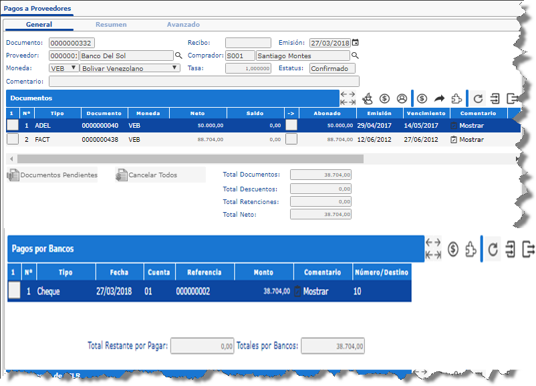
Task: Click the share arrow icon in Documentos toolbar
Action: pyautogui.click(x=439, y=98)
